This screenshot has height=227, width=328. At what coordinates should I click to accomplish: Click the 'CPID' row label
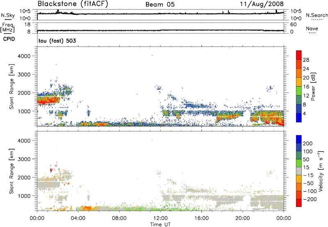9,39
